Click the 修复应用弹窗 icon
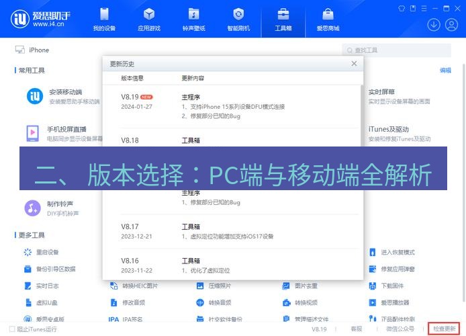The height and width of the screenshot is (336, 466). pos(373,269)
